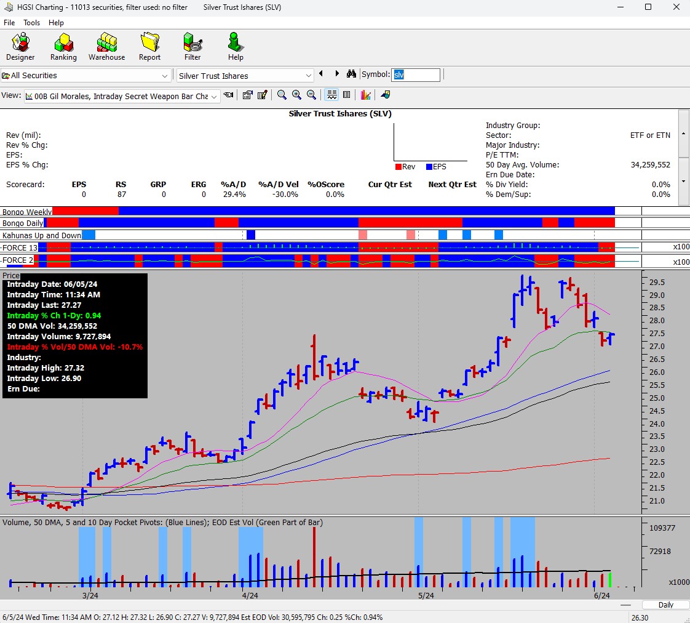Go to next security arrow

point(337,74)
